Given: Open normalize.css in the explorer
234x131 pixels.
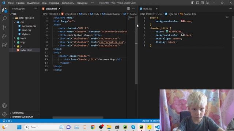Looking at the screenshot, I should pos(29,26).
